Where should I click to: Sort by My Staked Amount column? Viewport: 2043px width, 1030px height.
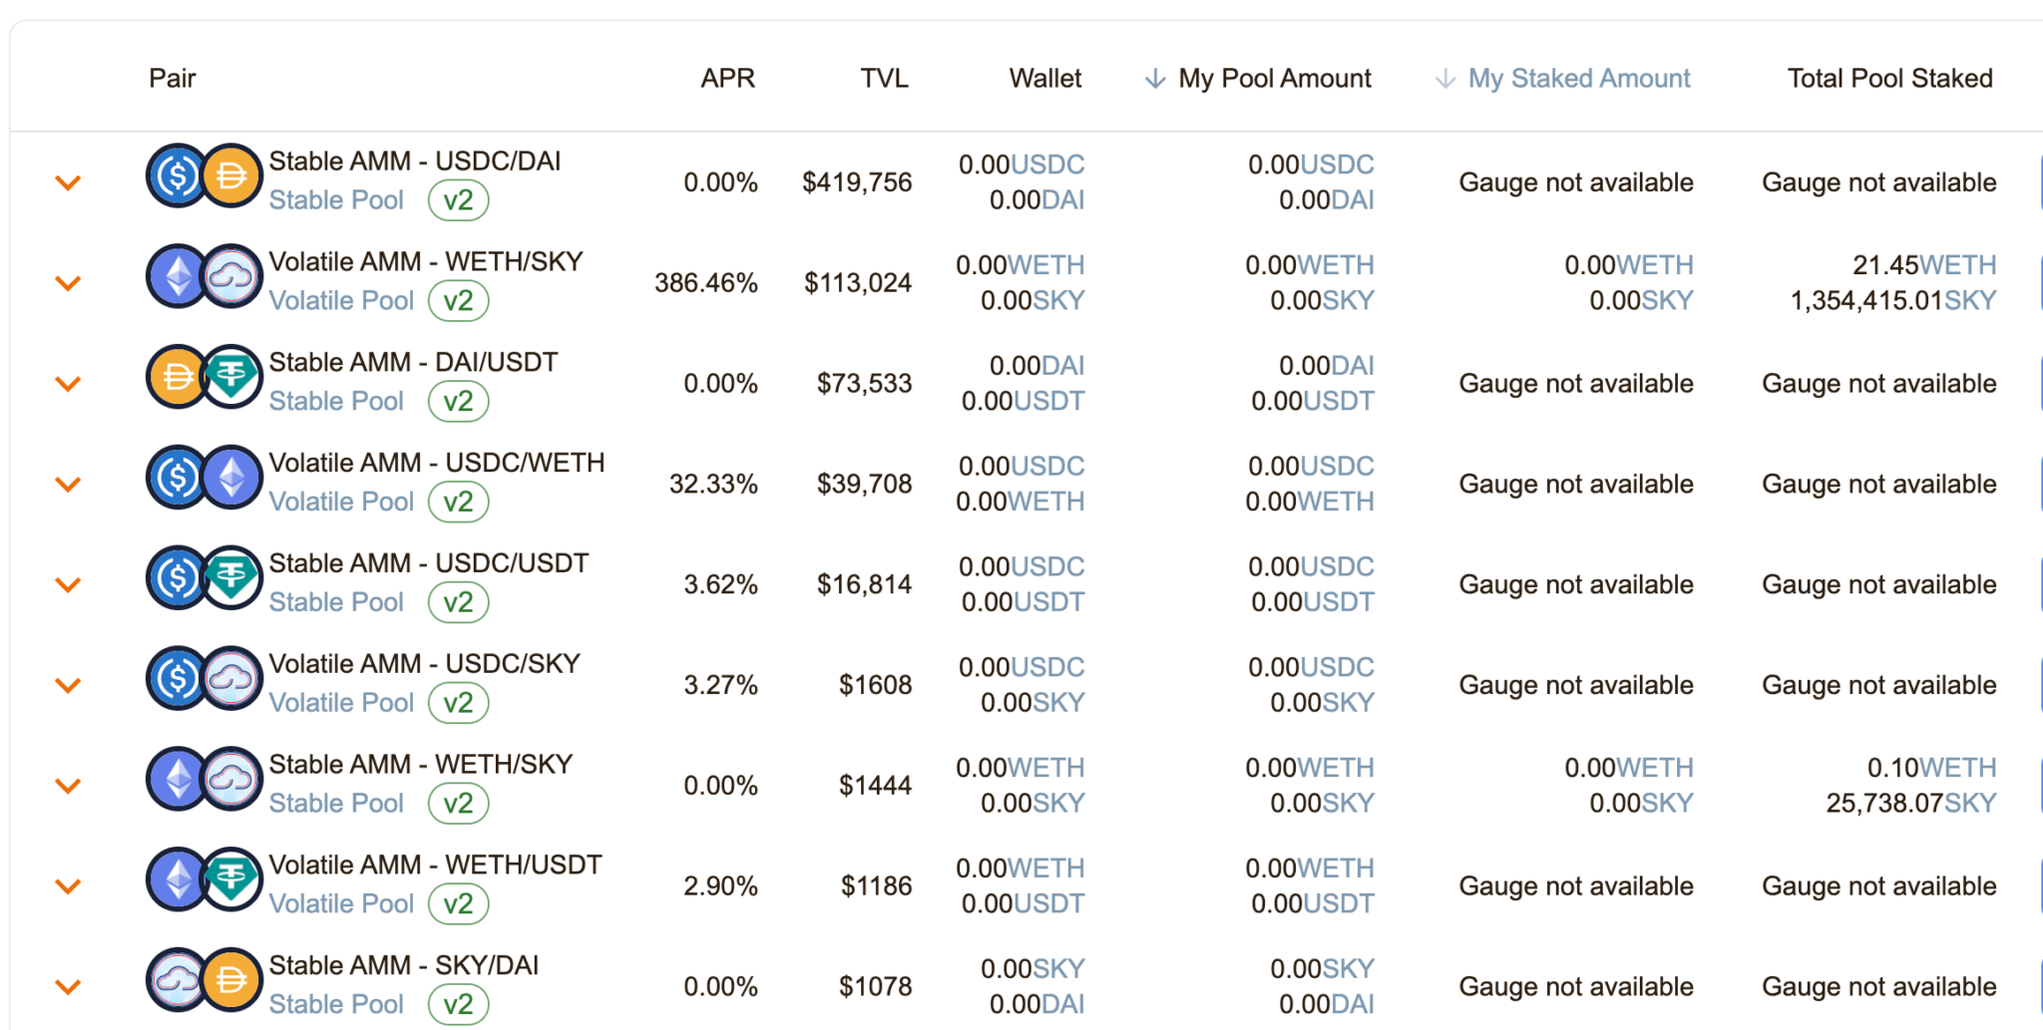coord(1578,79)
